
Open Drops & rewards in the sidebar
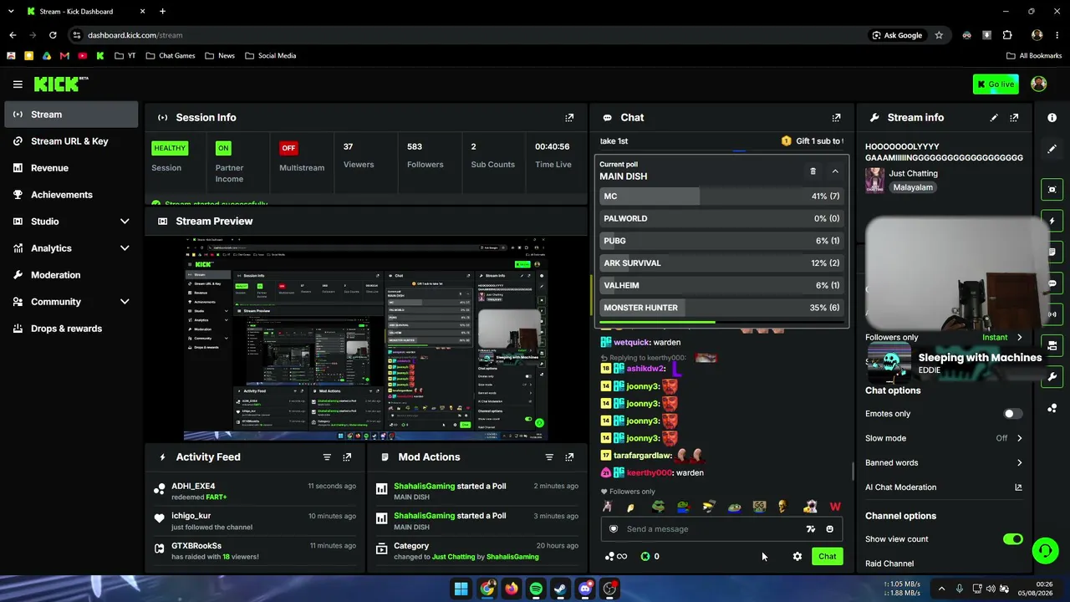point(71,329)
